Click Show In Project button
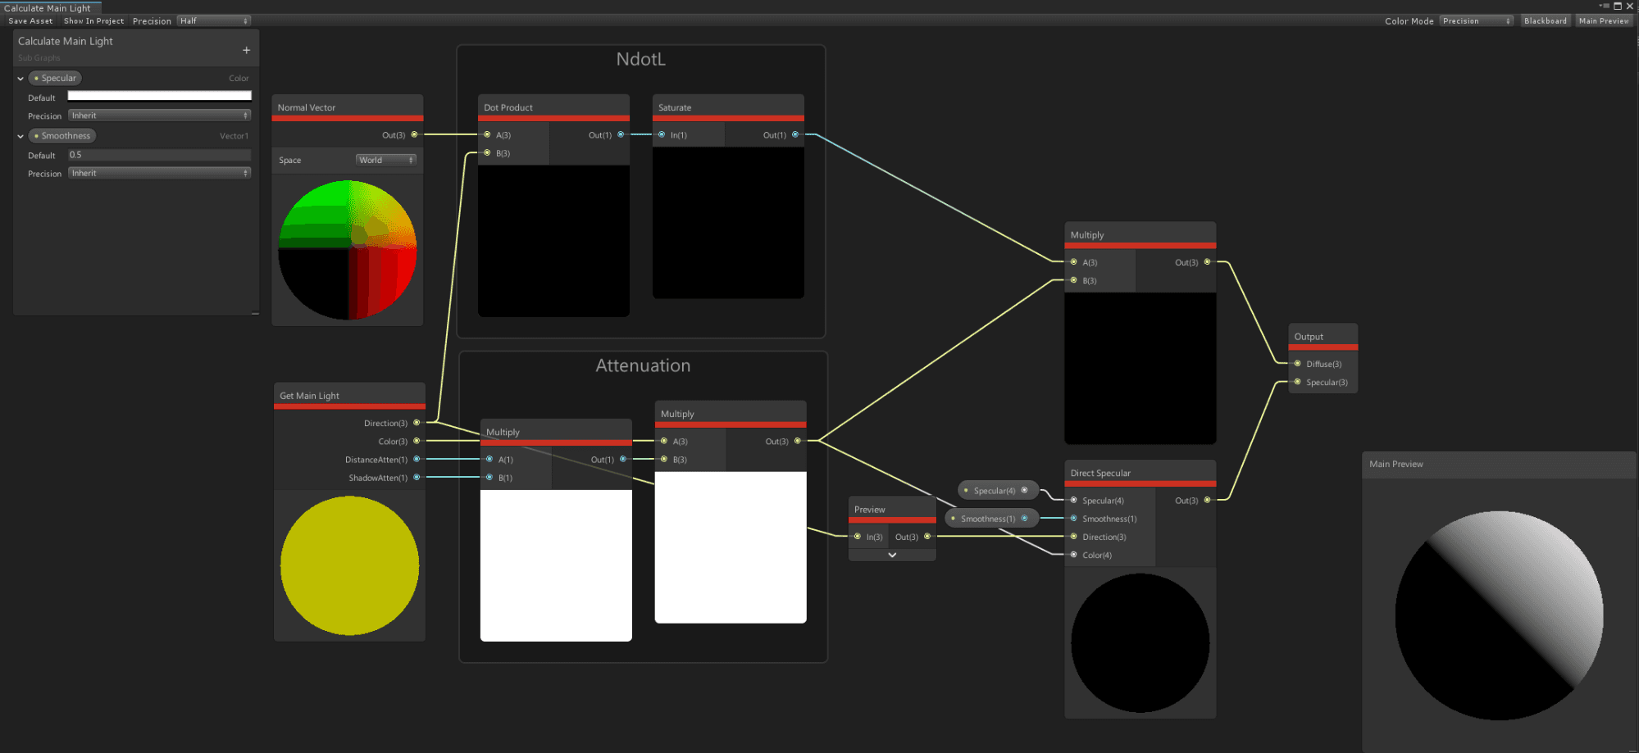Viewport: 1639px width, 753px height. (x=93, y=21)
